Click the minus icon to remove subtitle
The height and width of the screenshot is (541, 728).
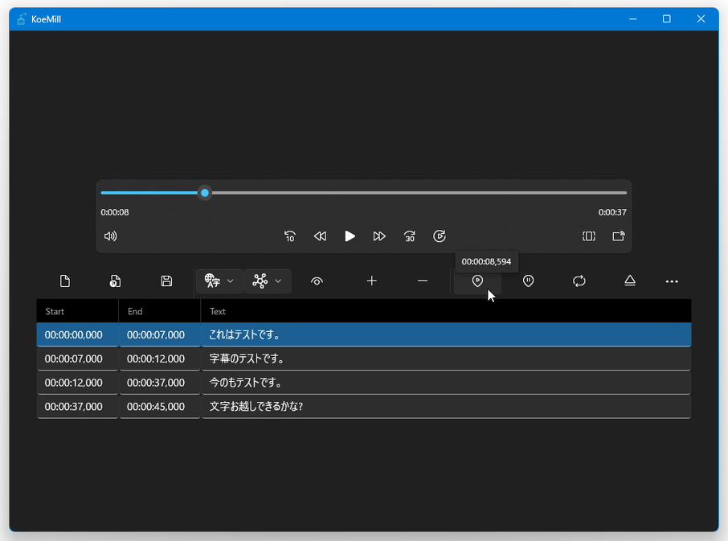tap(423, 281)
